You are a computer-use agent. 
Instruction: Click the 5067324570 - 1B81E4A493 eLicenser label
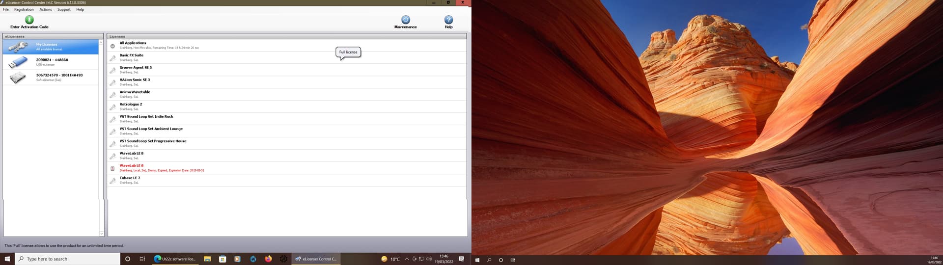pyautogui.click(x=59, y=75)
